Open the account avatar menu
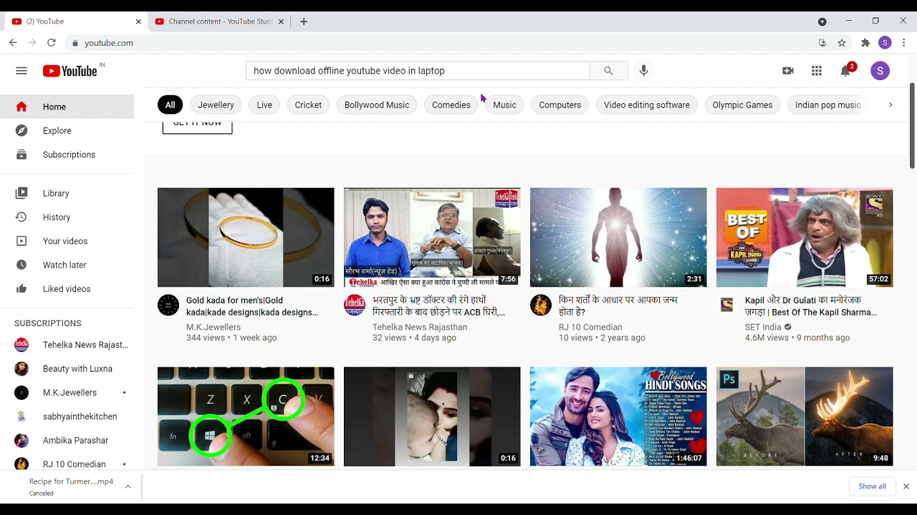This screenshot has height=515, width=917. 880,71
